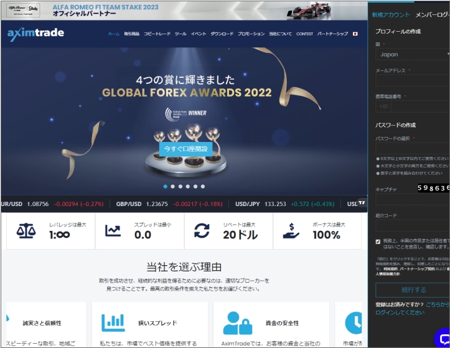
Task: Focus the キャプチャ input field
Action: [413, 199]
